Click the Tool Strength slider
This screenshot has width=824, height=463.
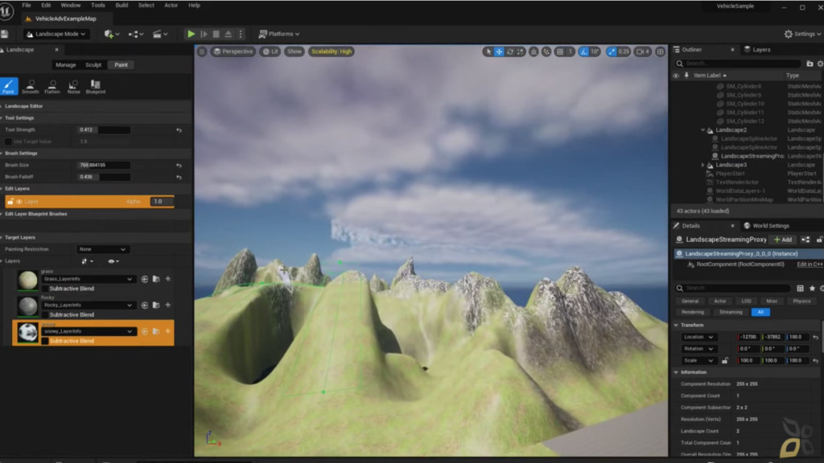[104, 130]
